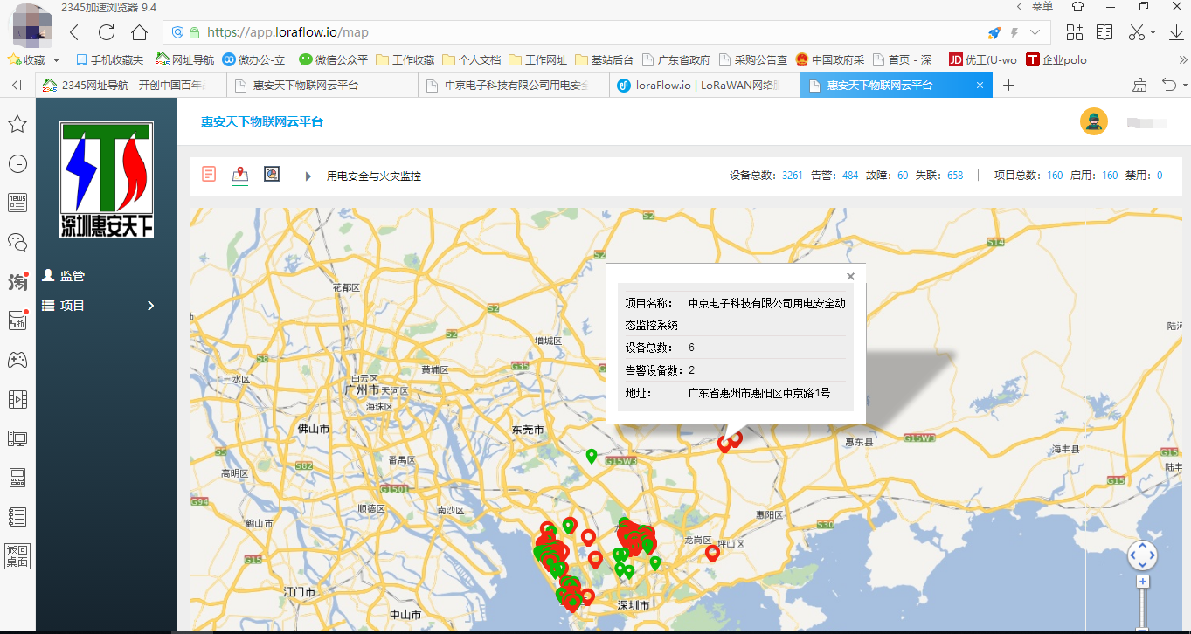Open the chart statistics view icon

272,175
